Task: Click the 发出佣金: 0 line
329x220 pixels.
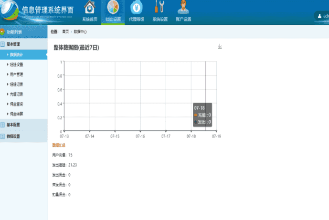Action: point(61,175)
